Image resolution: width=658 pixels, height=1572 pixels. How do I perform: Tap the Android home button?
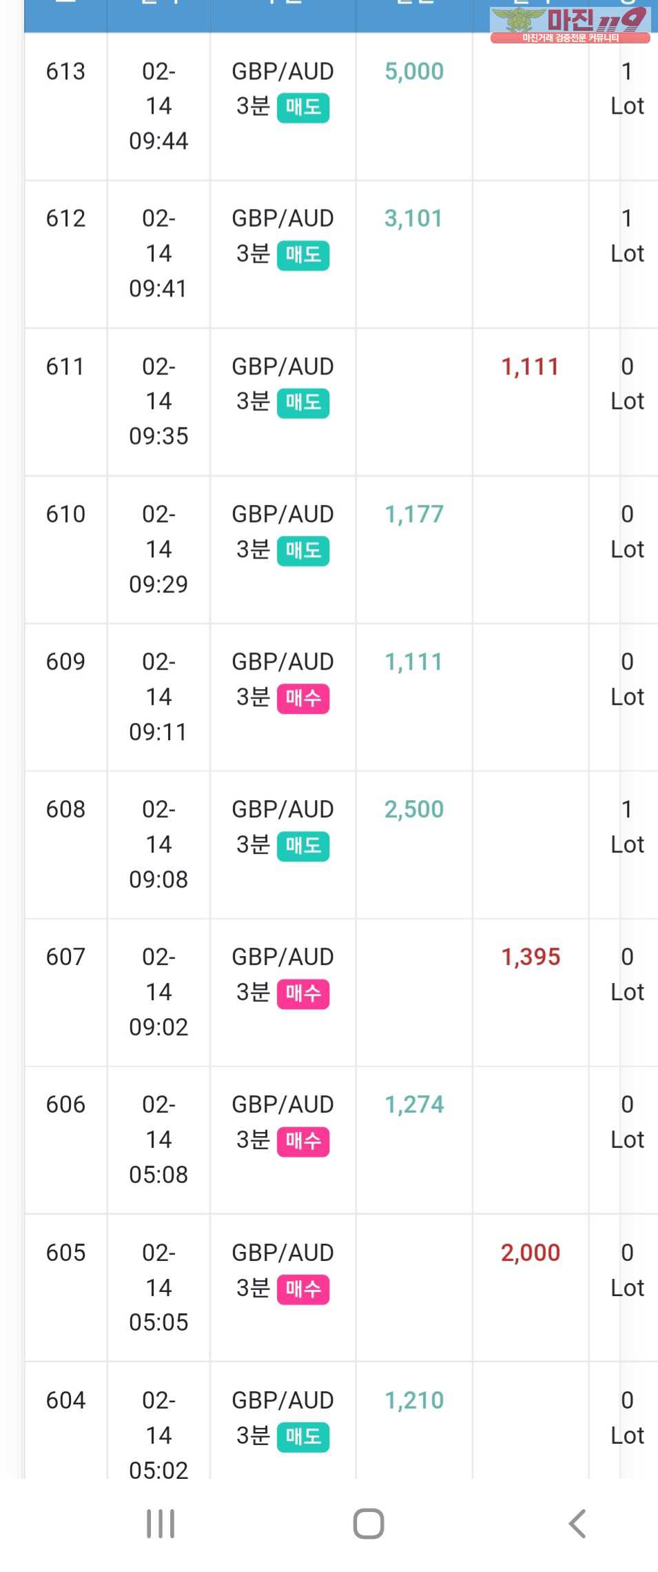[369, 1524]
